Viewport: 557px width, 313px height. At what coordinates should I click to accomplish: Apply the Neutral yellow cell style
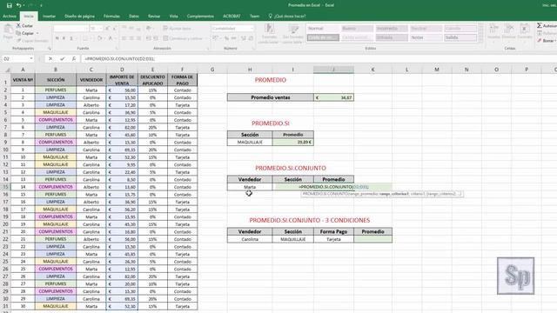click(x=426, y=29)
